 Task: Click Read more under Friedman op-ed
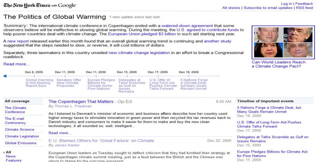tap(60, 133)
